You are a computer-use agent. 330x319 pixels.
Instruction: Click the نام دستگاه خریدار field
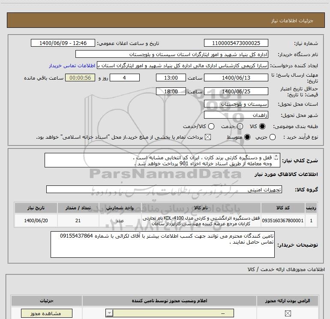click(x=172, y=54)
